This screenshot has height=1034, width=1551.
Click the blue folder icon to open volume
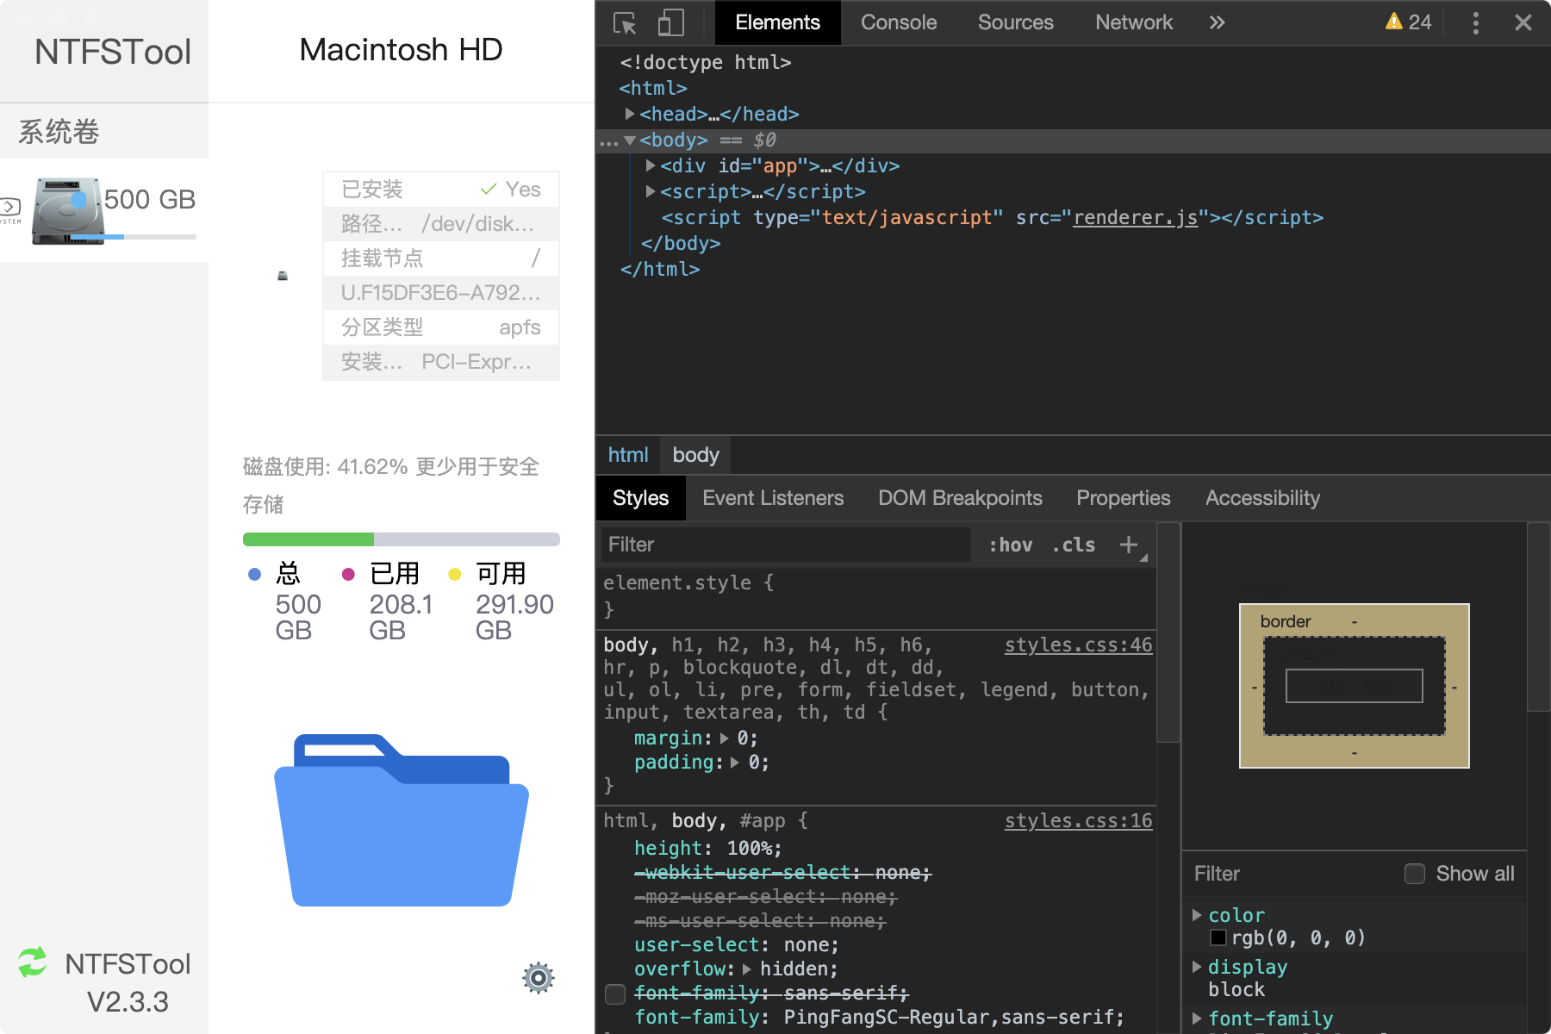click(x=402, y=820)
